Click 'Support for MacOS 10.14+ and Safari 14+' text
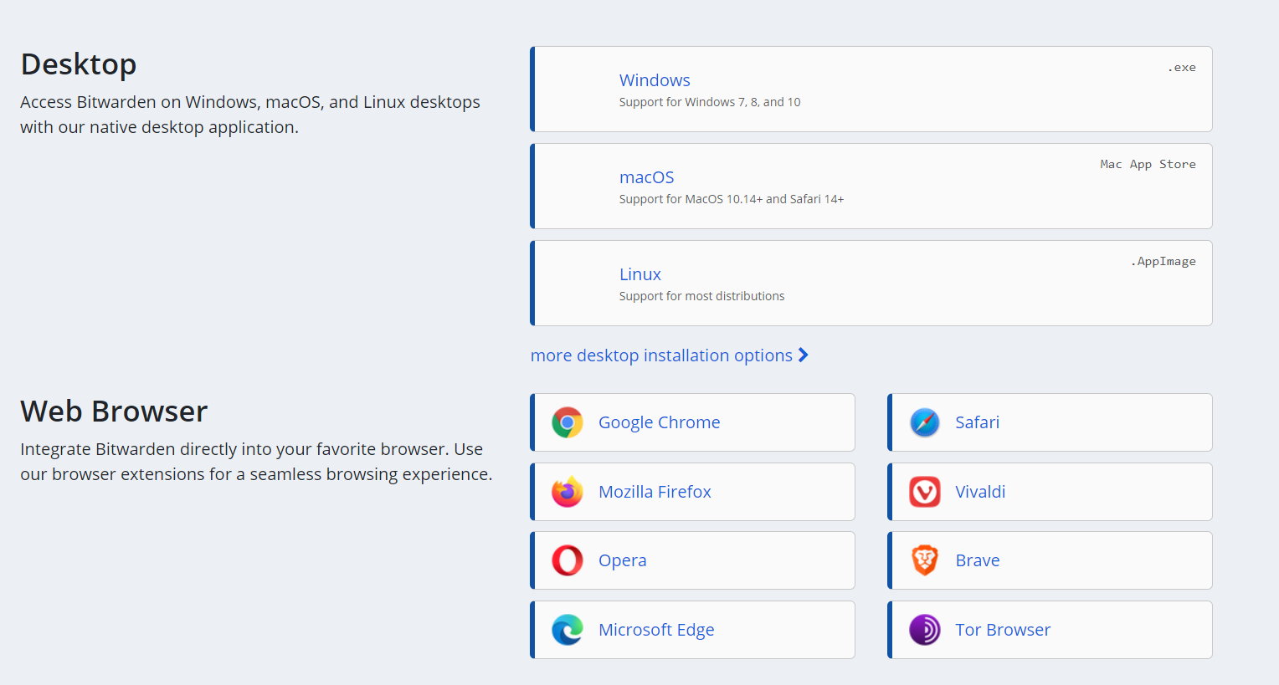Viewport: 1279px width, 685px height. click(732, 199)
